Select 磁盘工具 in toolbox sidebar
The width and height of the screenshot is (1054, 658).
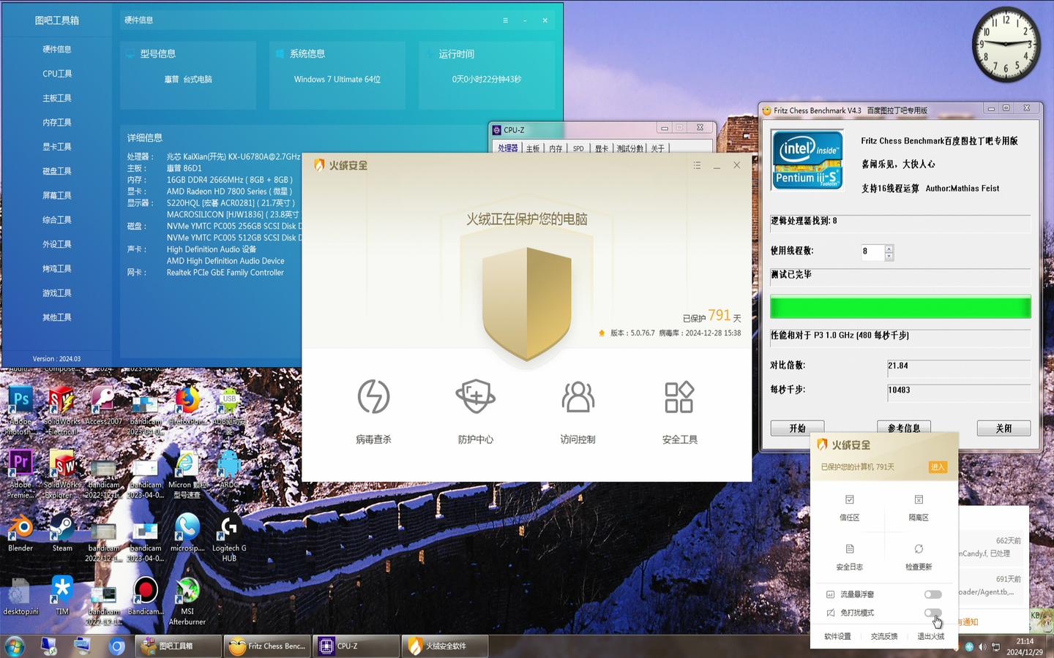pos(57,171)
